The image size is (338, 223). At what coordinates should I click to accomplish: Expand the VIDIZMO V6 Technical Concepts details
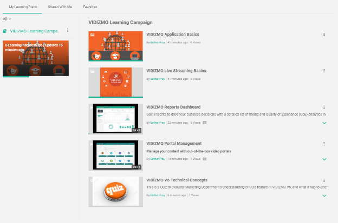tap(324, 195)
